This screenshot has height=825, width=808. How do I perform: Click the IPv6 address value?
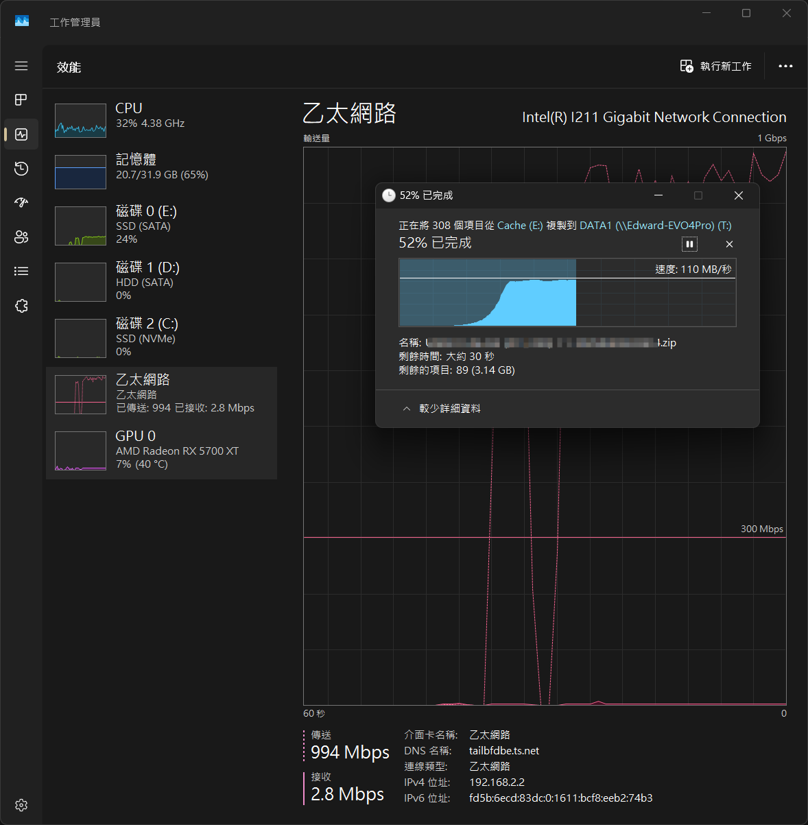tap(561, 798)
